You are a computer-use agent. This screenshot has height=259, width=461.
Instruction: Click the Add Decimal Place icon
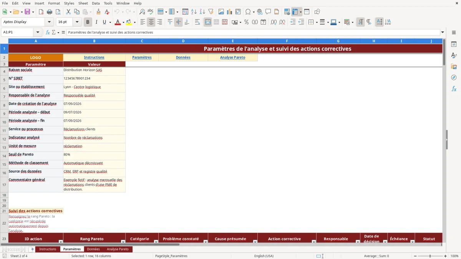pos(274,22)
